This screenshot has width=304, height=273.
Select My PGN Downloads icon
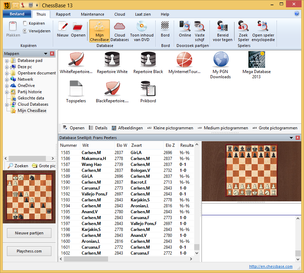221,59
